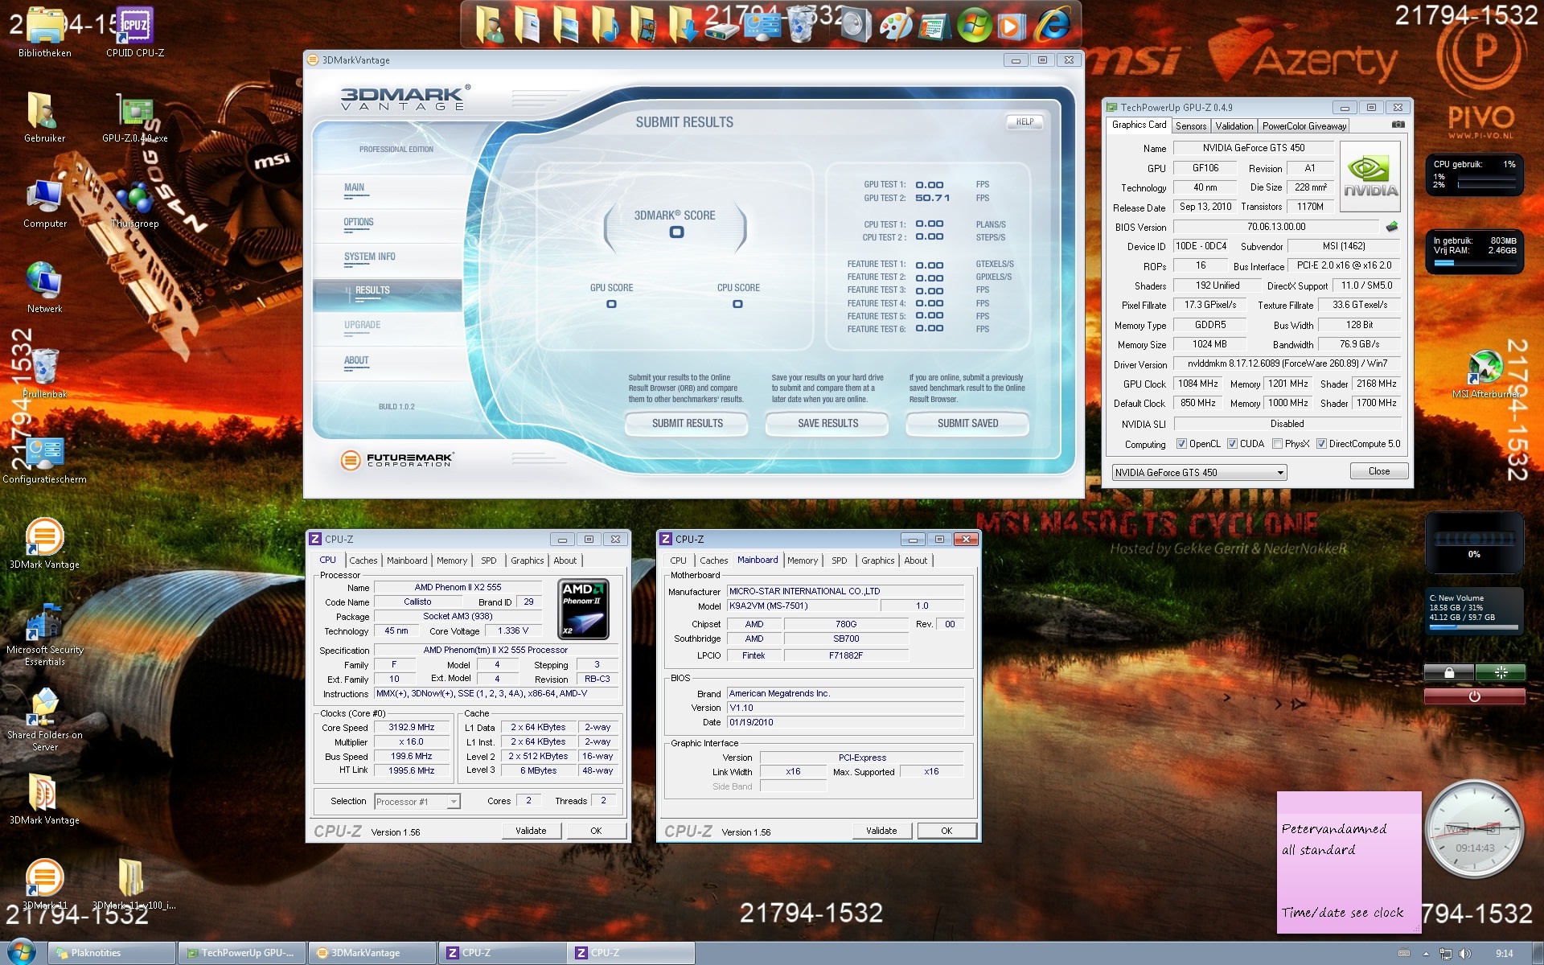Toggle the DirectCompute 5.0 checkbox
This screenshot has width=1544, height=965.
[1321, 444]
